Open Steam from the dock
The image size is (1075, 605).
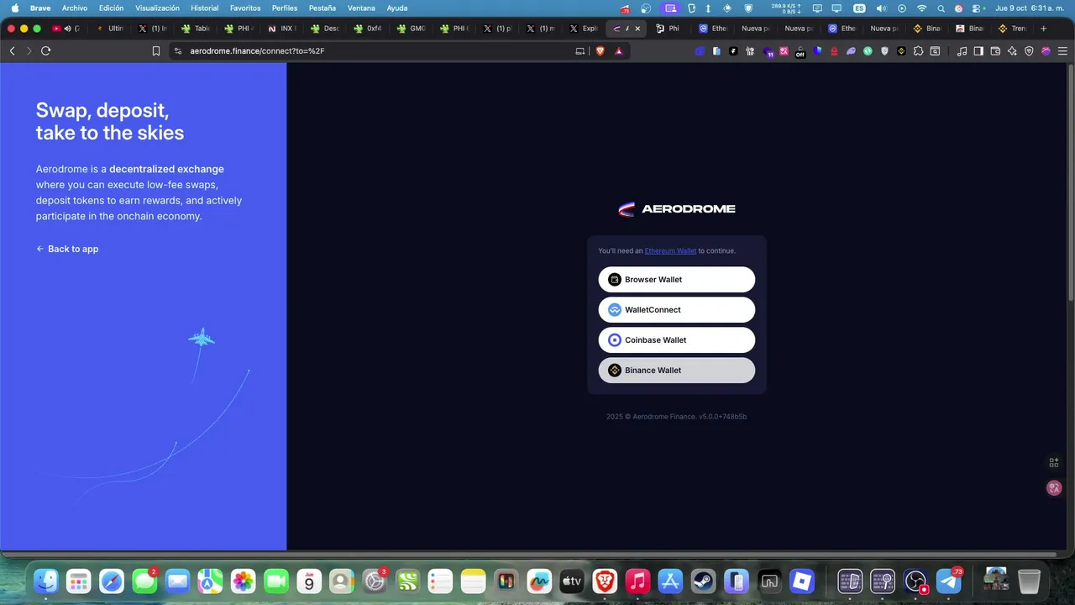tap(703, 581)
